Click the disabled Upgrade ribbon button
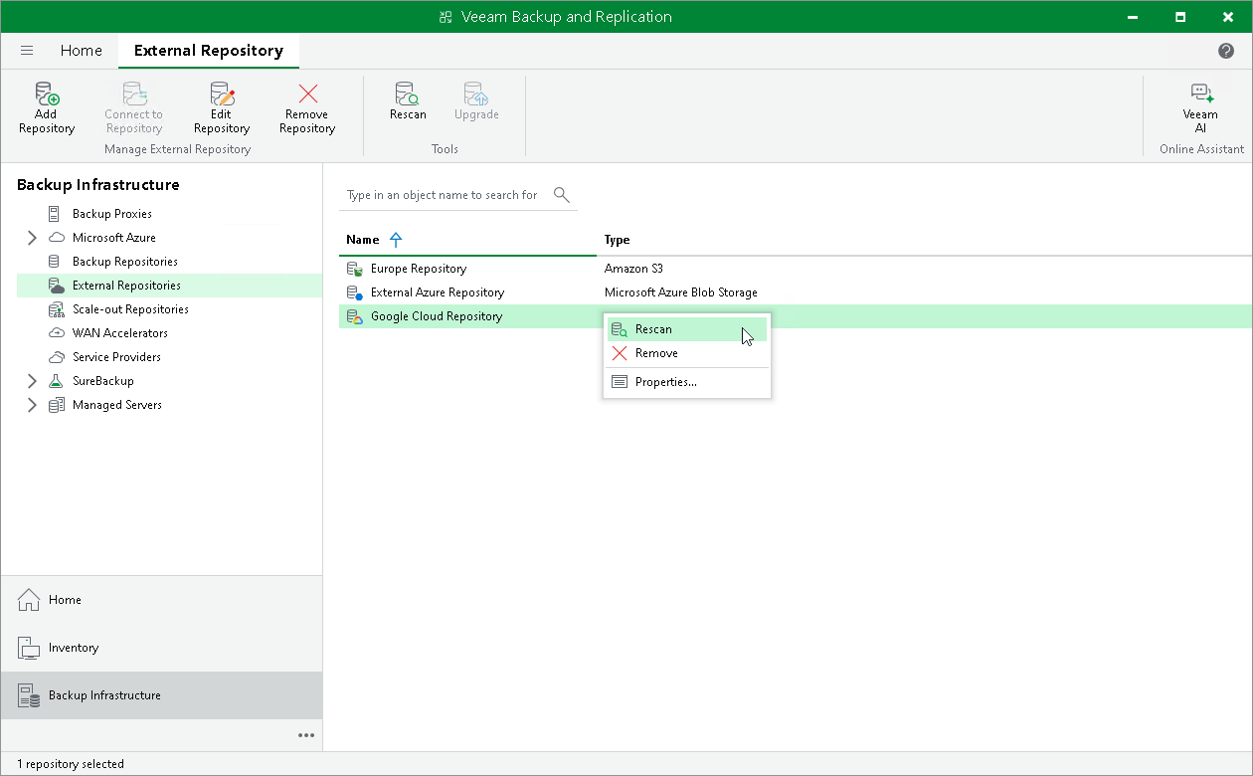Screen dimensions: 1253x776 click(x=476, y=101)
